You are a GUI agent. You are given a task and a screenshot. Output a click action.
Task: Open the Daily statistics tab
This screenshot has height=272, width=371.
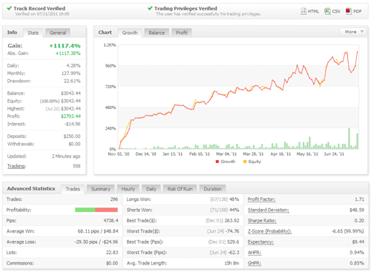[x=151, y=189]
